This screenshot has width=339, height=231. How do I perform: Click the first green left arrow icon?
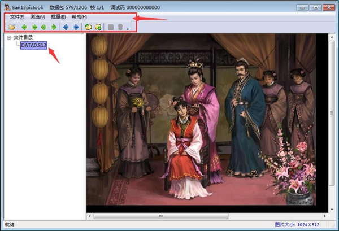tap(24, 27)
